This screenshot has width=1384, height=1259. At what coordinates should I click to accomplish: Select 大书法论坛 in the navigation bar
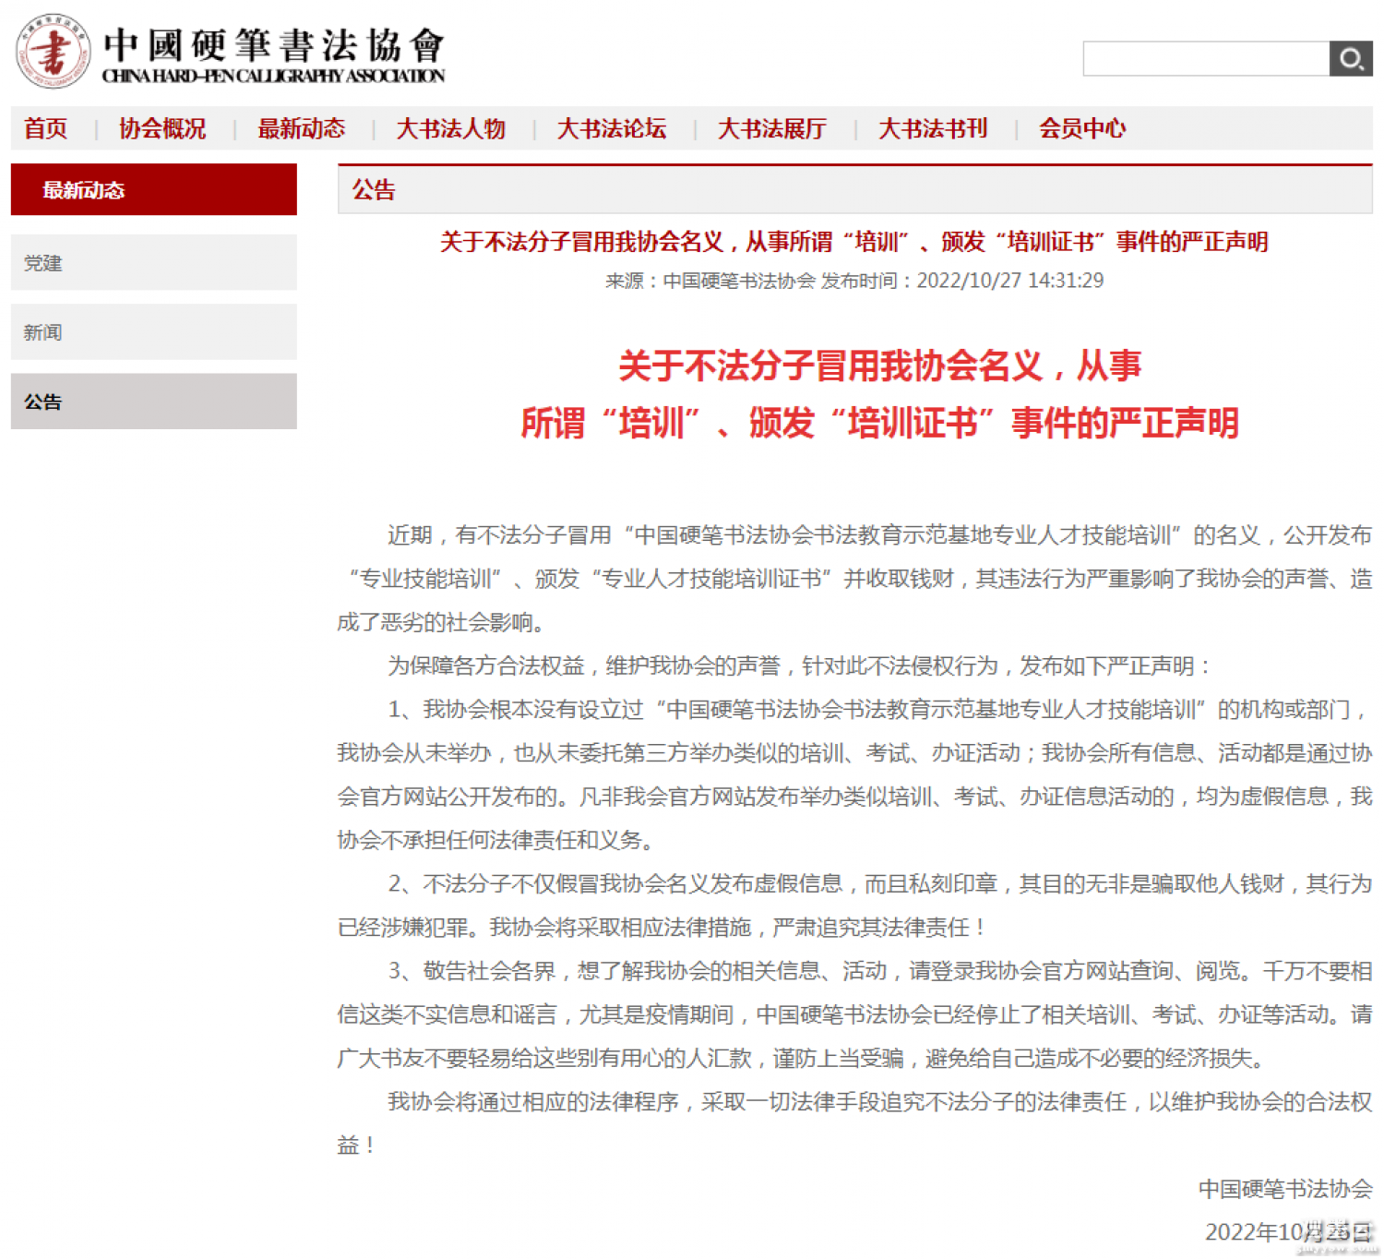pyautogui.click(x=612, y=128)
